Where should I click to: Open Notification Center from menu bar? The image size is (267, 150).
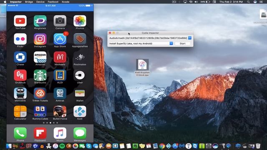(261, 2)
